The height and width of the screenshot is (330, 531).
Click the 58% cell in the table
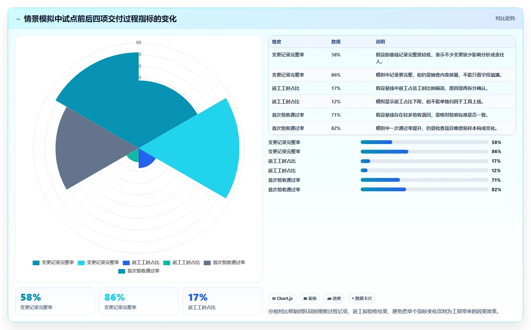(x=336, y=55)
